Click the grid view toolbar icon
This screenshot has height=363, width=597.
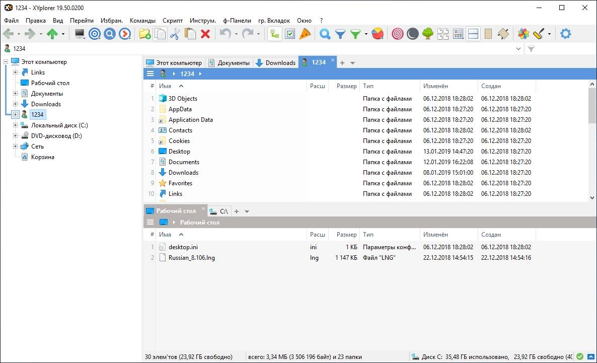(x=458, y=34)
